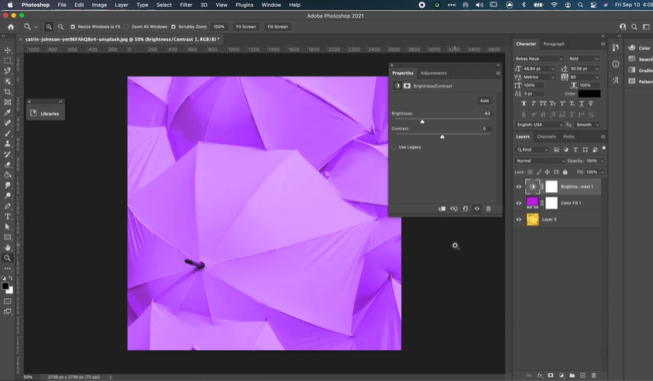653x381 pixels.
Task: Create new fill or adjustment layer
Action: pyautogui.click(x=562, y=375)
